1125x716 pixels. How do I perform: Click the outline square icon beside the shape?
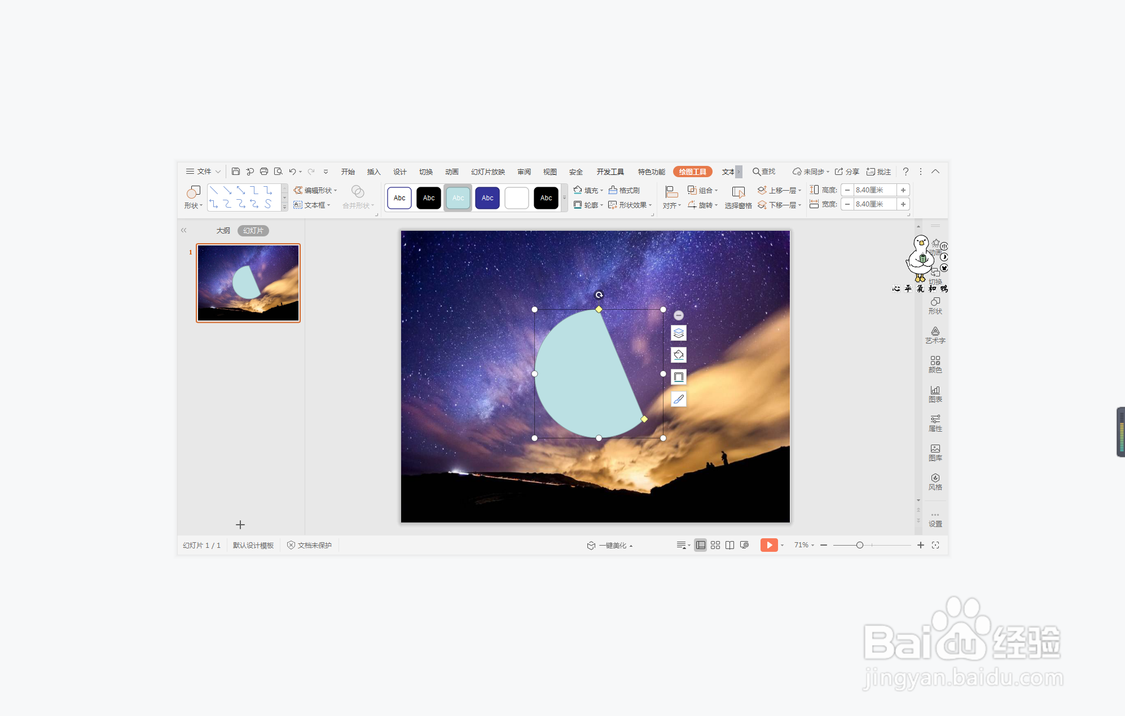tap(679, 377)
